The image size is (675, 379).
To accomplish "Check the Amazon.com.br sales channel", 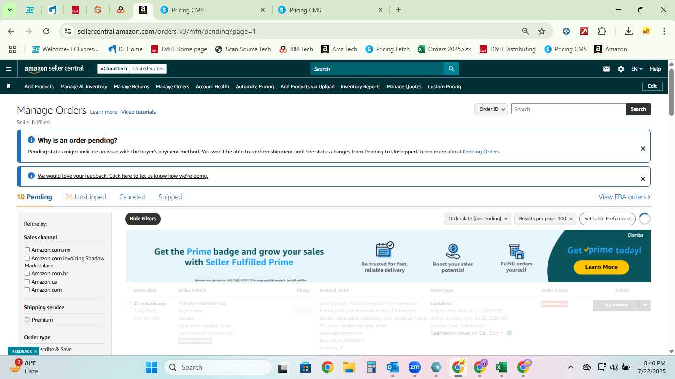I will tap(27, 273).
